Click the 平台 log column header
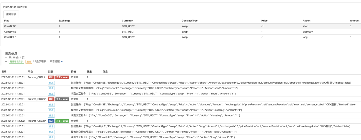 [x=31, y=72]
